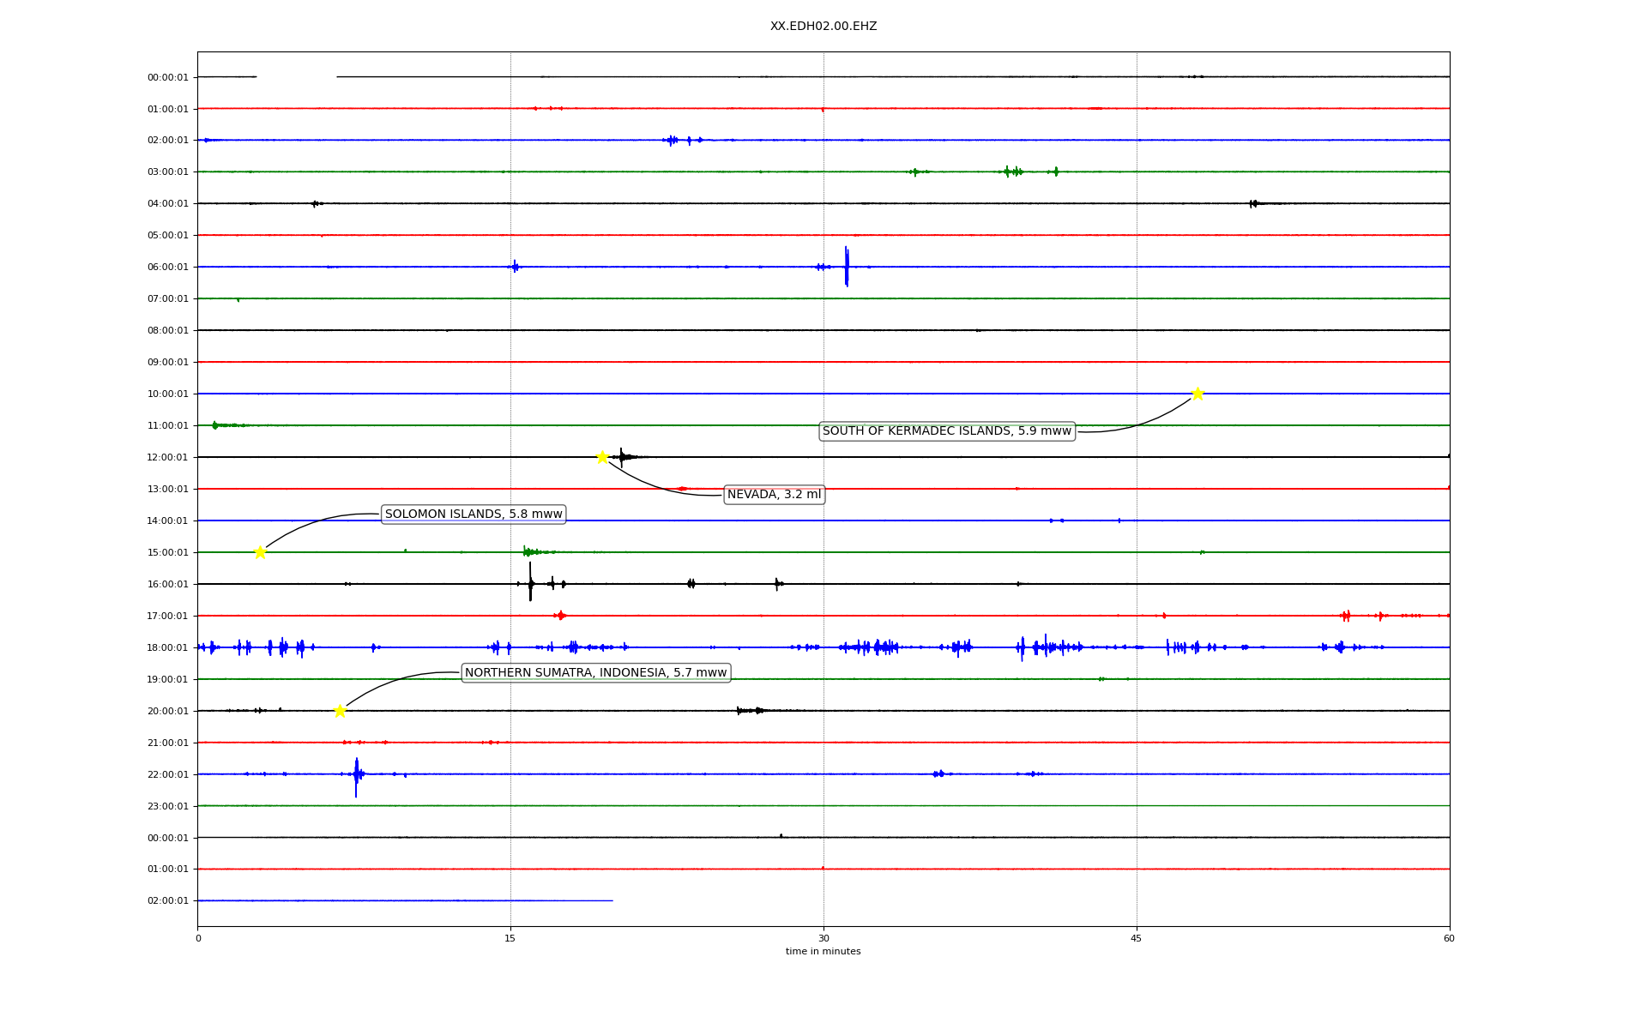Click the SOLOMON ISLANDS, 5.8 mww label
The height and width of the screenshot is (1029, 1647).
474,514
